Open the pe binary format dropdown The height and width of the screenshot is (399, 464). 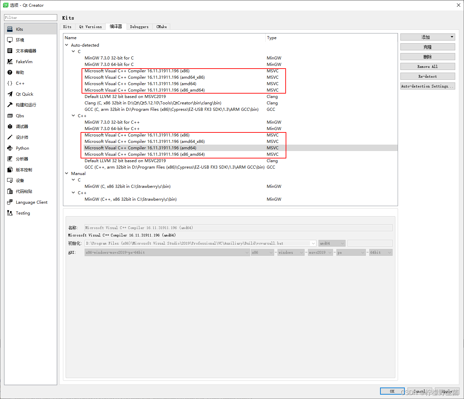click(x=351, y=252)
